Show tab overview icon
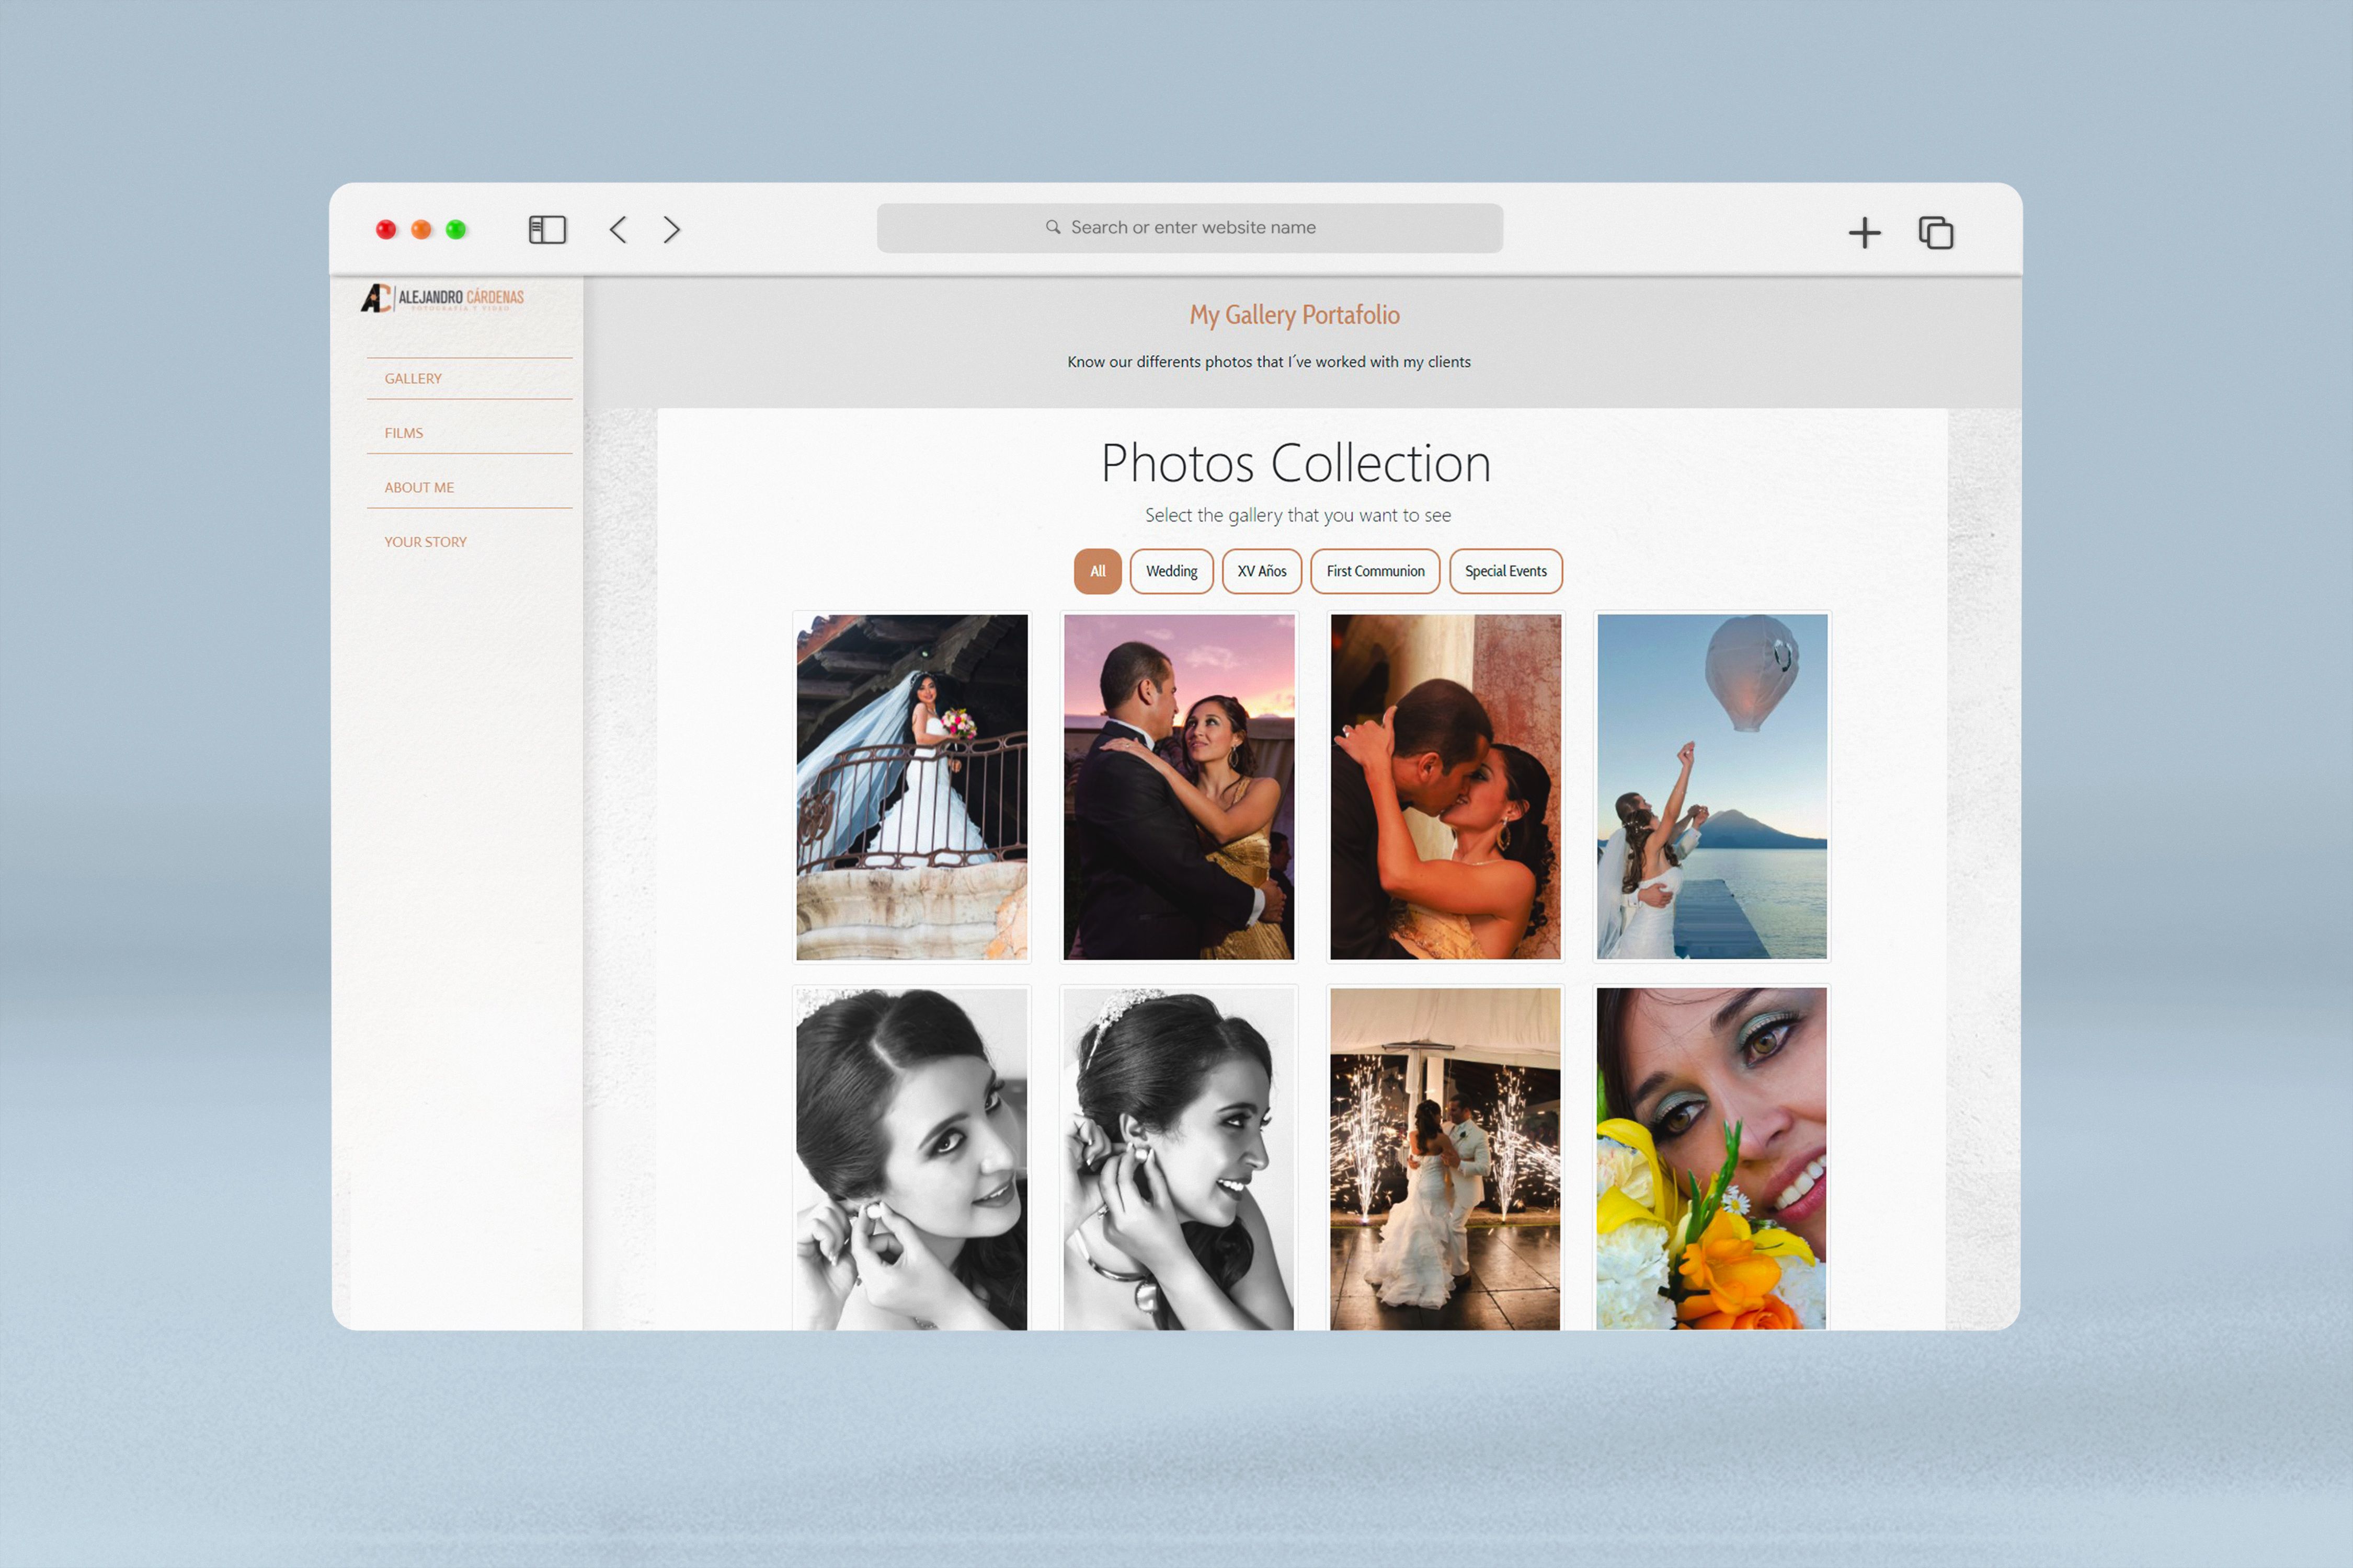2353x1568 pixels. click(1935, 233)
